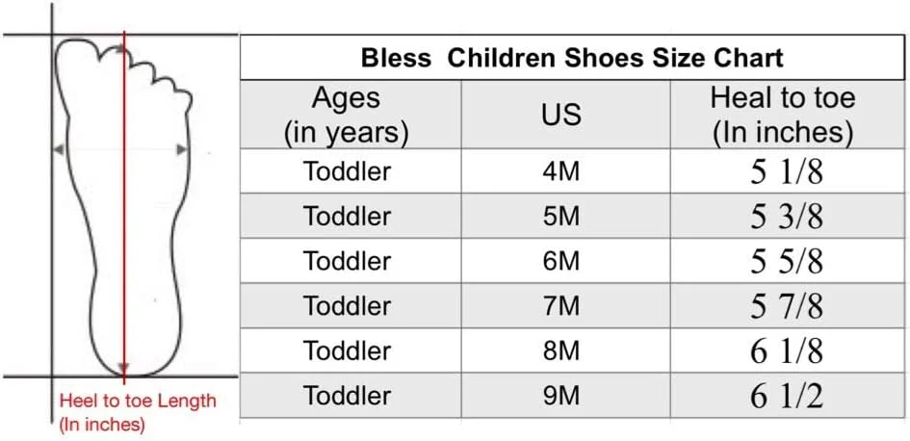Click the right-pointing width arrow on foot diagram
This screenshot has width=910, height=441.
coord(181,149)
